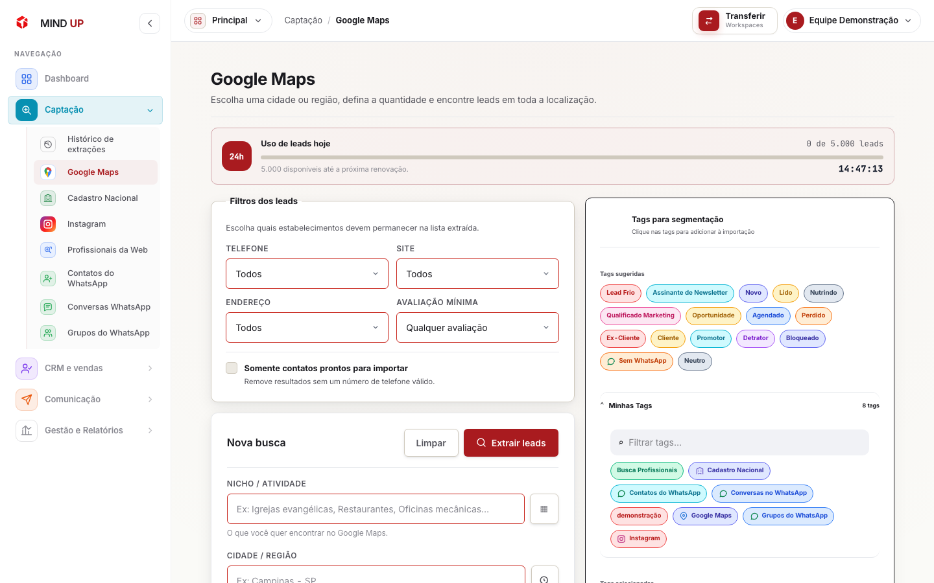Select the Busca Profissionais tag
This screenshot has width=934, height=583.
tap(647, 471)
